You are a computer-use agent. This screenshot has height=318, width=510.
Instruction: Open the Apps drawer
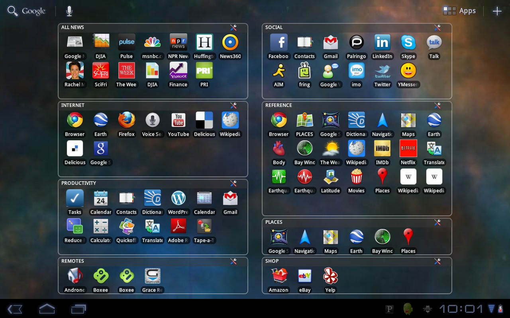459,11
